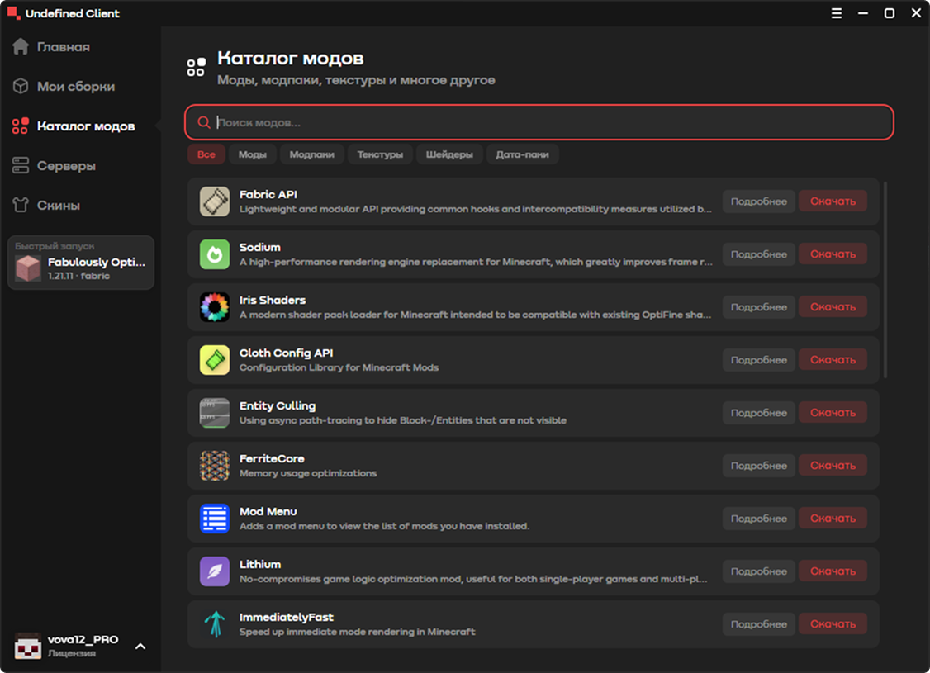
Task: Download FerriteCore with Скачать
Action: pos(833,466)
